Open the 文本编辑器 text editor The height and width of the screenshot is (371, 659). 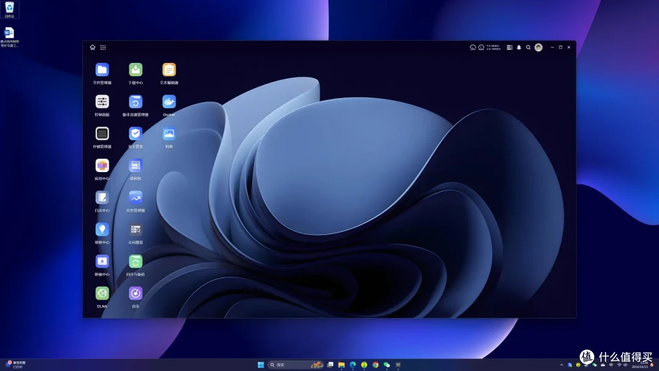click(169, 70)
